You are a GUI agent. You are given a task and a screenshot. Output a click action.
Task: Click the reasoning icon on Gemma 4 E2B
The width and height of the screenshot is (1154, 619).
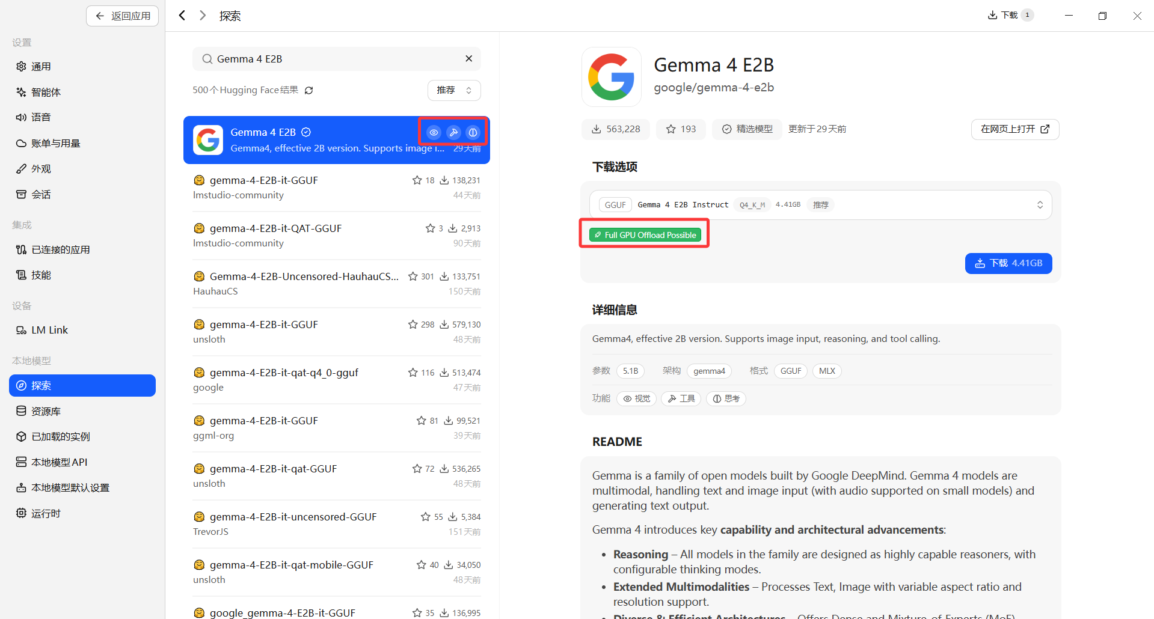click(x=473, y=132)
